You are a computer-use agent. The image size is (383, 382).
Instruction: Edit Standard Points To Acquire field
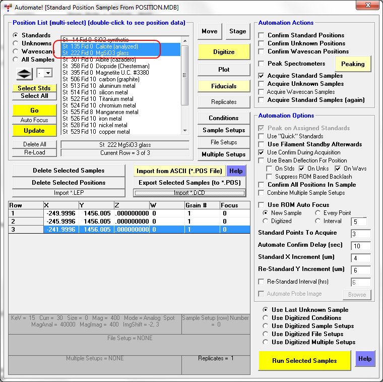coord(361,234)
